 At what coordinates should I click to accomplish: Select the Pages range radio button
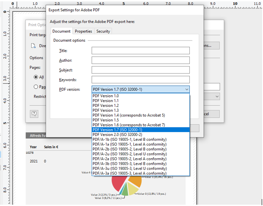(x=36, y=86)
